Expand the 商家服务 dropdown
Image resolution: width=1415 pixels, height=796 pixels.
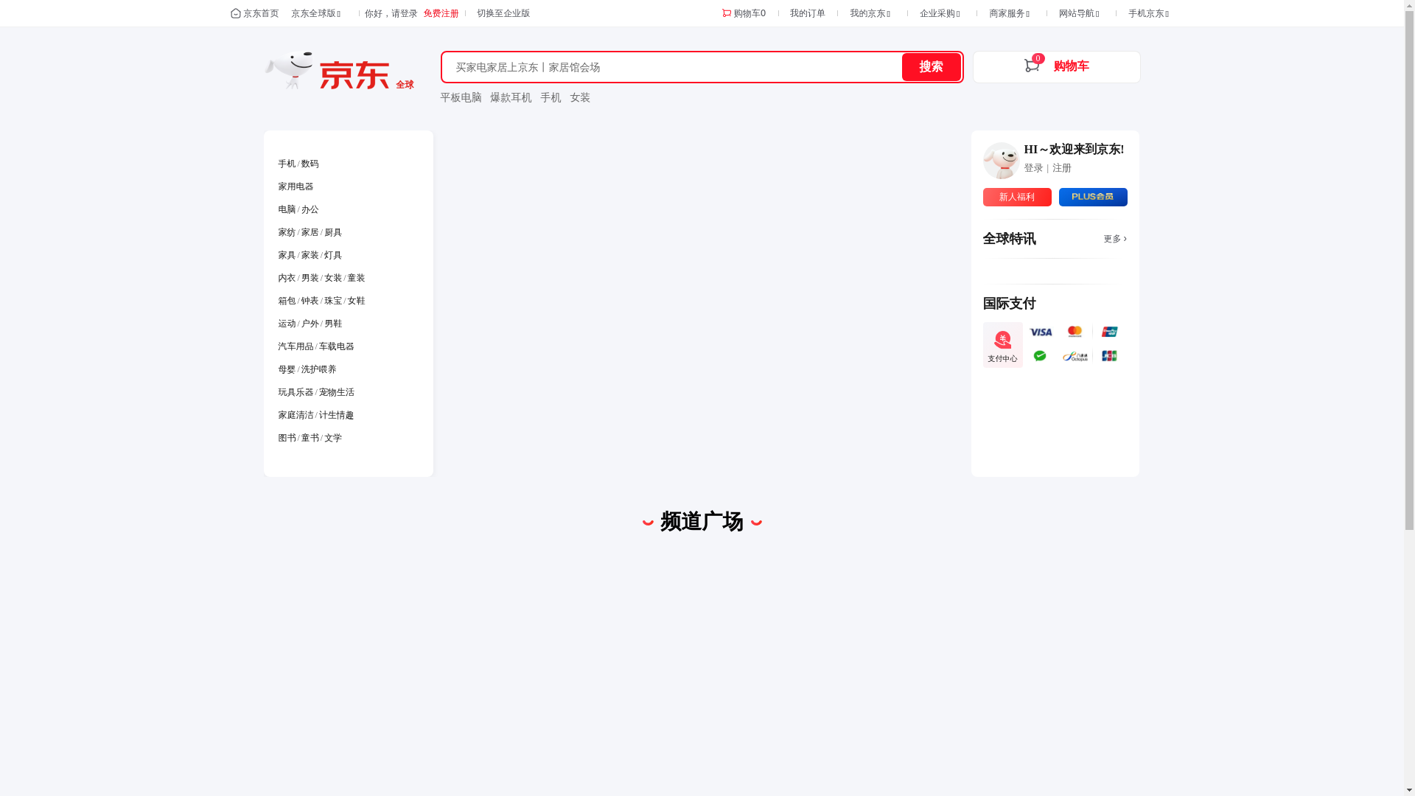pos(1009,13)
